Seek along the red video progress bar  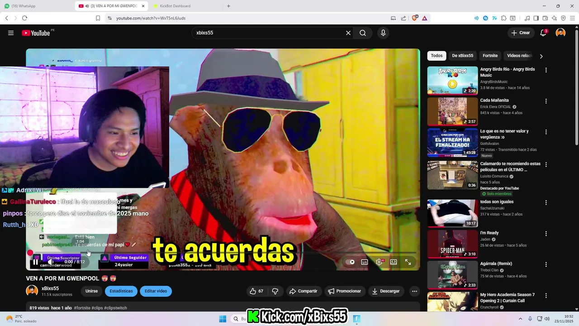(x=223, y=253)
